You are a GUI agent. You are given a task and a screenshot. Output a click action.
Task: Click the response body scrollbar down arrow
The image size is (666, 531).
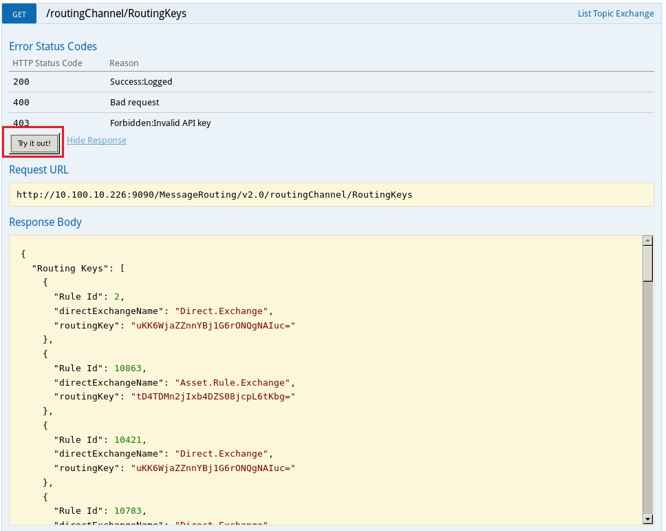[647, 519]
